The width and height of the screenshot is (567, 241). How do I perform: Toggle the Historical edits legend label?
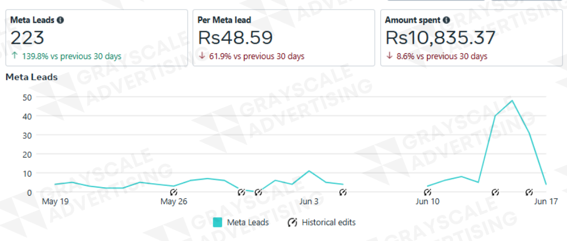click(329, 222)
